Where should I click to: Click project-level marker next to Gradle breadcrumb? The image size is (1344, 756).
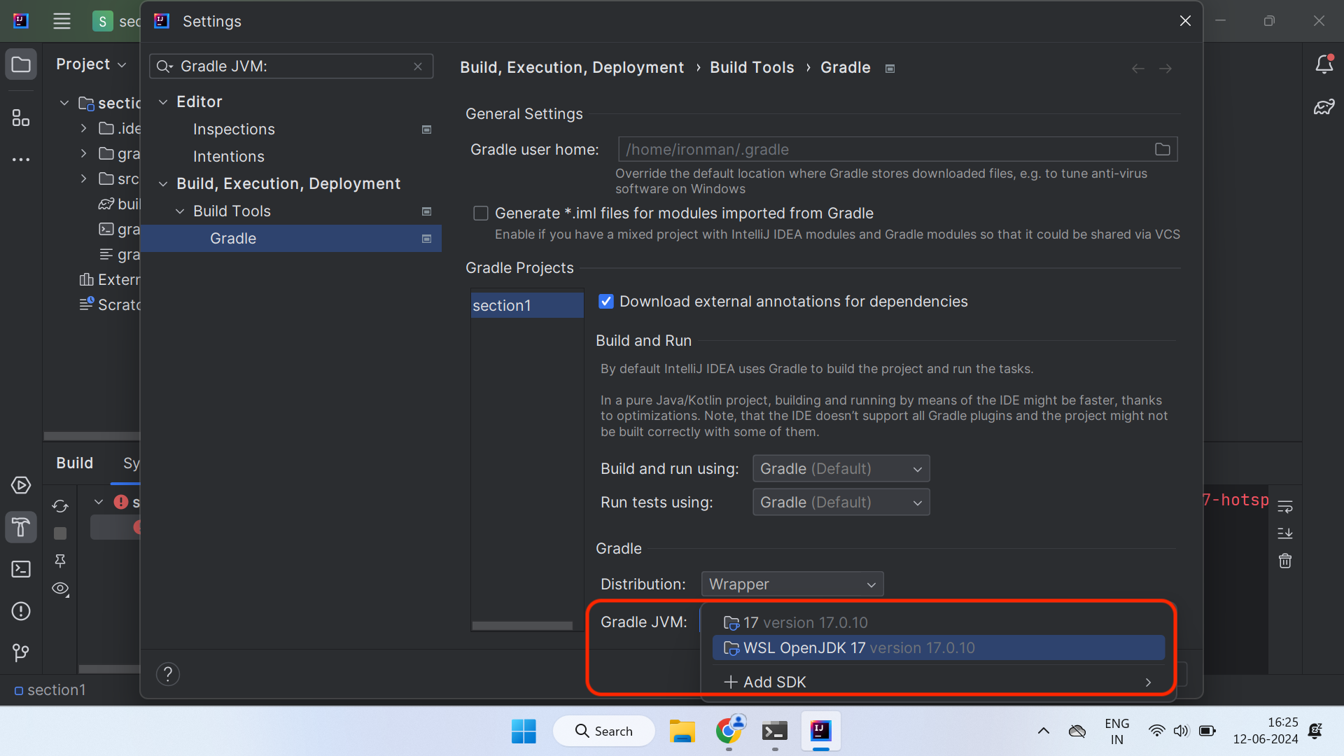[890, 69]
